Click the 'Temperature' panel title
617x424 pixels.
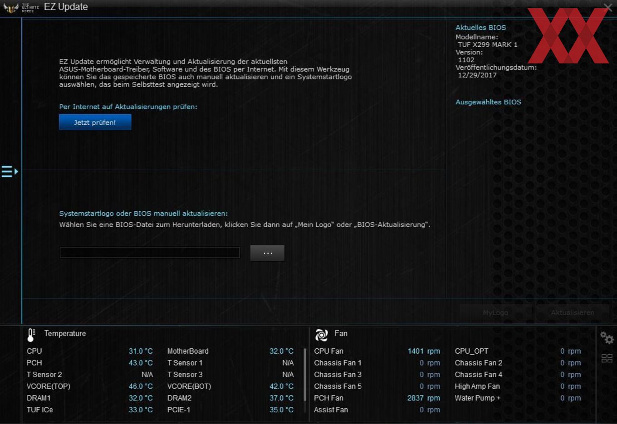pos(65,334)
